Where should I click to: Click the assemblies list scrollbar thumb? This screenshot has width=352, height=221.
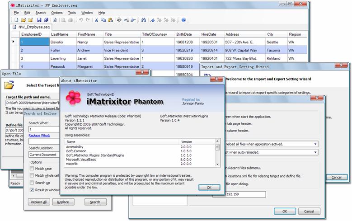(x=217, y=147)
